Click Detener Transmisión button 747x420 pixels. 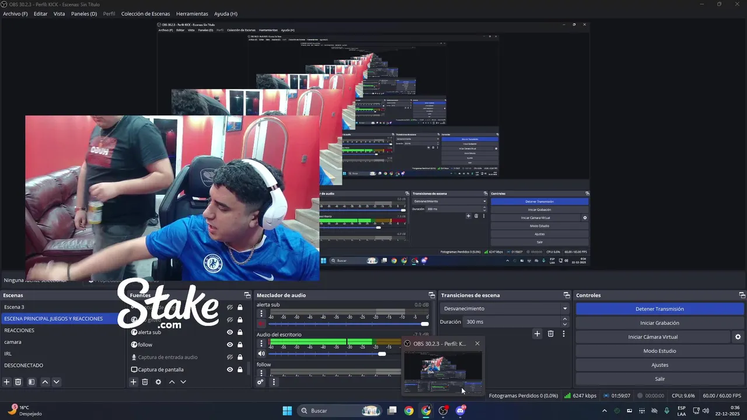coord(659,309)
